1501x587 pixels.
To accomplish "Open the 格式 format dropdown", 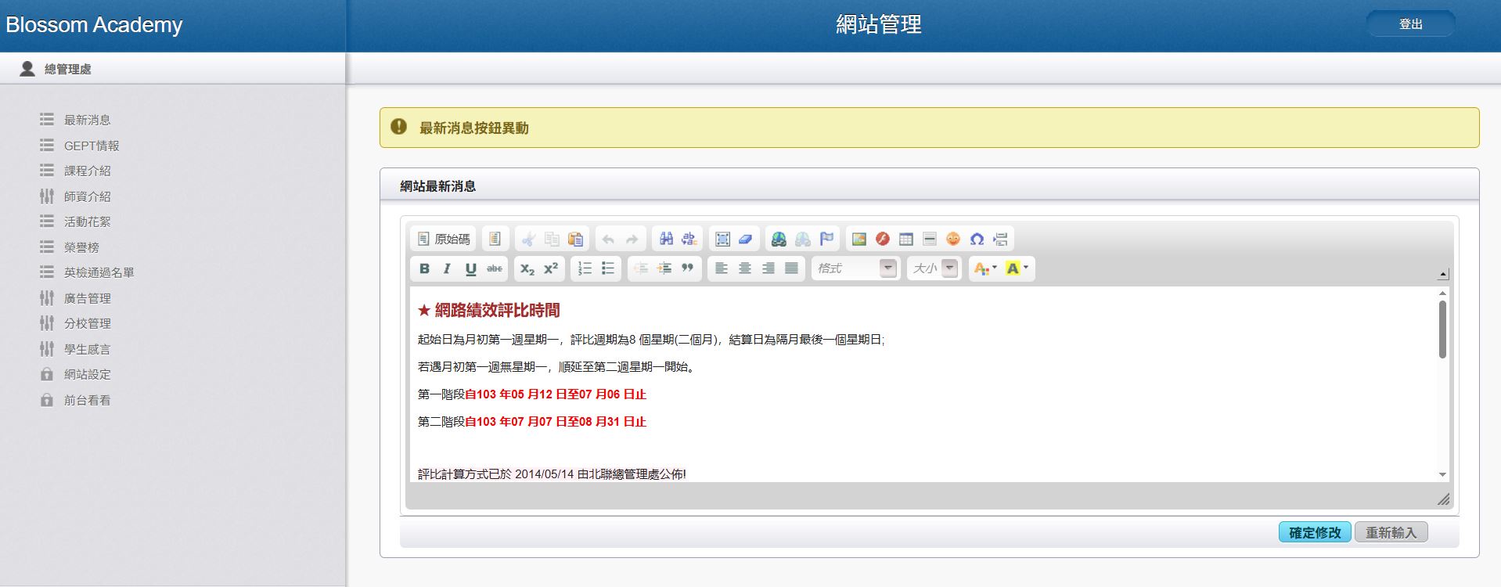I will [x=855, y=268].
